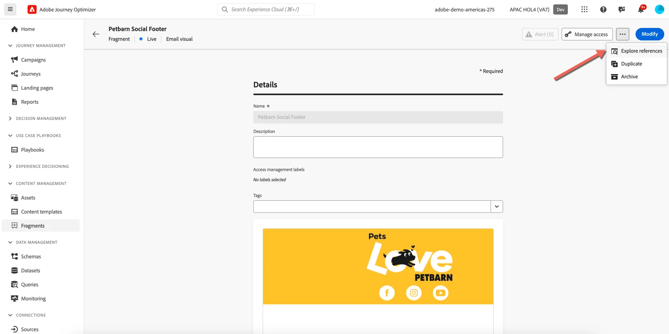Select Explore references from the menu
The width and height of the screenshot is (669, 334).
[637, 51]
